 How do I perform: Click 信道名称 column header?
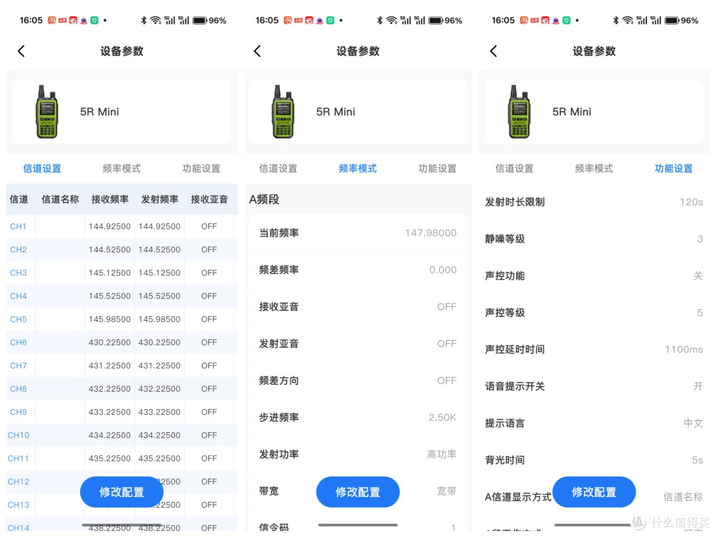[x=60, y=199]
